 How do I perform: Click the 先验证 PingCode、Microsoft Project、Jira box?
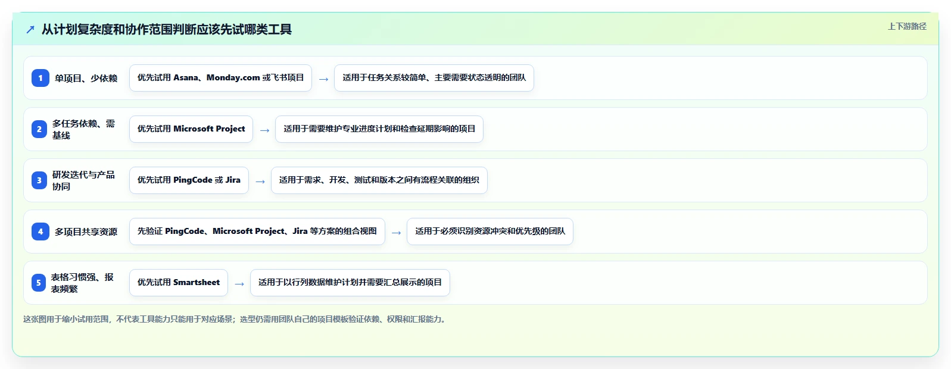point(257,232)
